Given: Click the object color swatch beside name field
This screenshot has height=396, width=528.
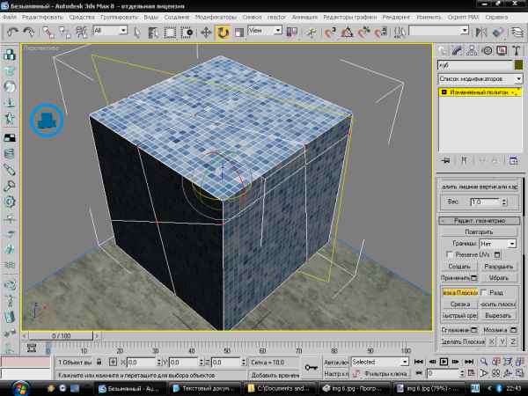Looking at the screenshot, I should (518, 65).
